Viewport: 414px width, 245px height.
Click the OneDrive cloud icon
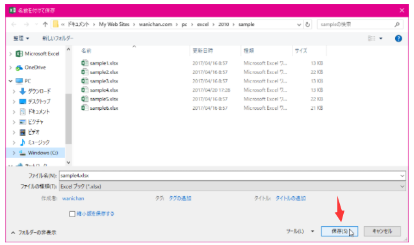19,68
